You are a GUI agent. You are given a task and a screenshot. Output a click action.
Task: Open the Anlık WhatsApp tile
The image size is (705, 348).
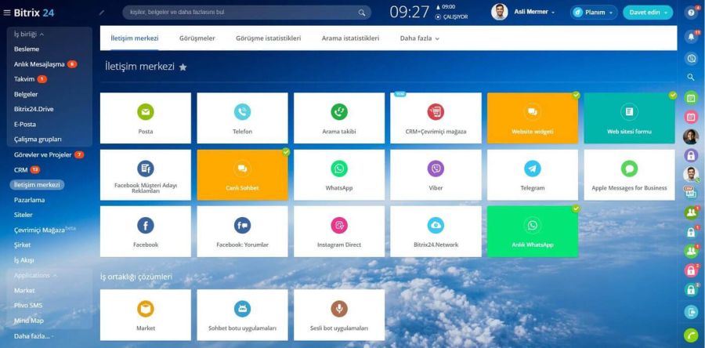pyautogui.click(x=533, y=231)
